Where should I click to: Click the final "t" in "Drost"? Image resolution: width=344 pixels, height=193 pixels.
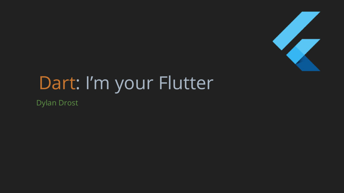(77, 103)
